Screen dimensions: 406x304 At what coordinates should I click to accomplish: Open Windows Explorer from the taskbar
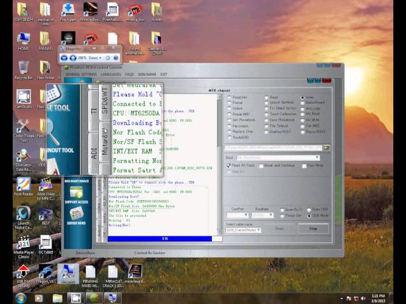57,298
